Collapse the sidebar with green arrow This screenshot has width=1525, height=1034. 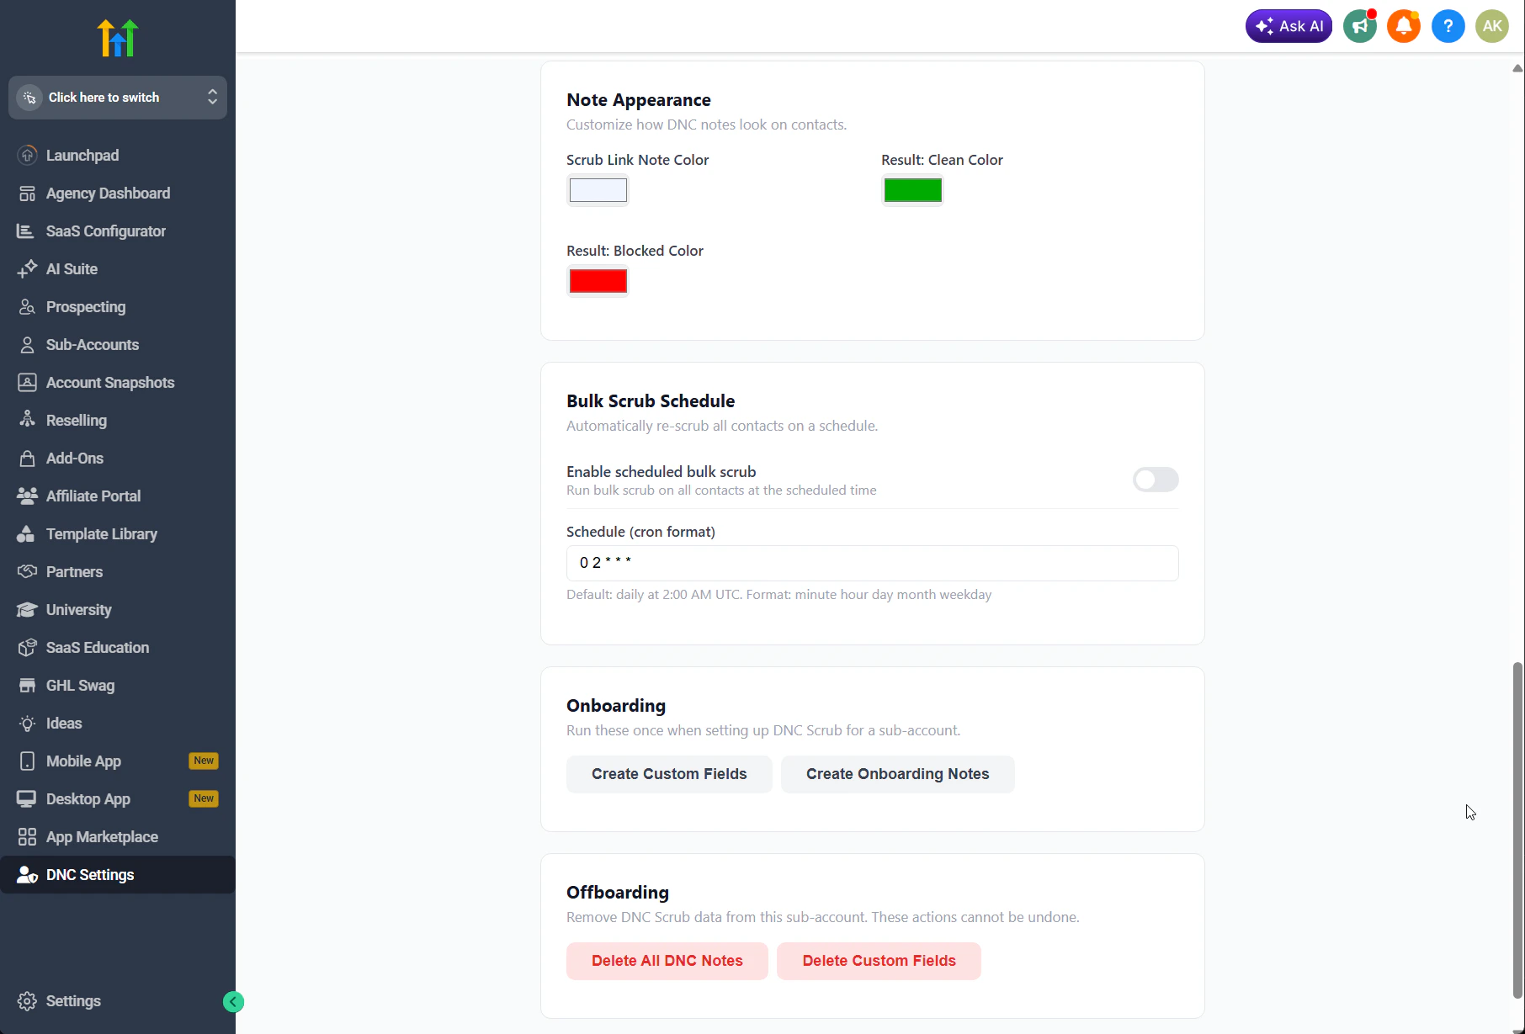pos(233,1001)
